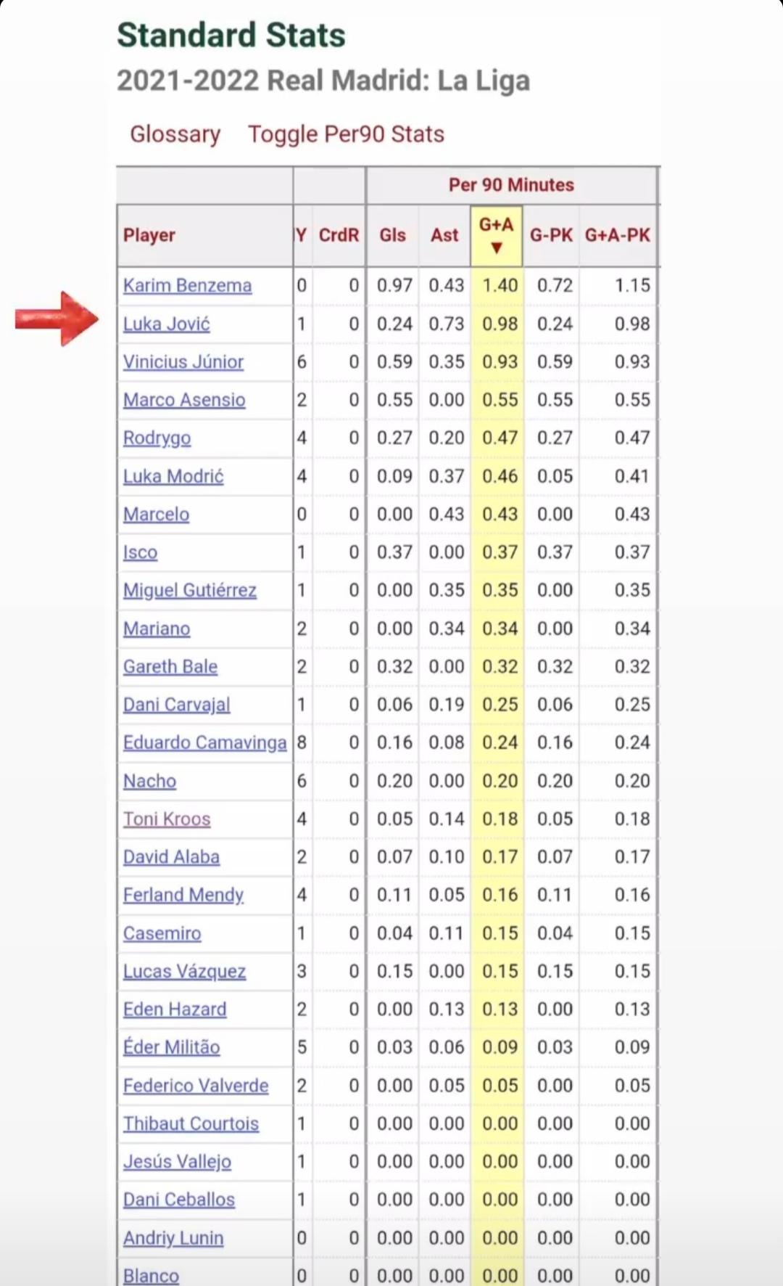The width and height of the screenshot is (783, 1286).
Task: Click the CrdR column header
Action: click(x=339, y=235)
